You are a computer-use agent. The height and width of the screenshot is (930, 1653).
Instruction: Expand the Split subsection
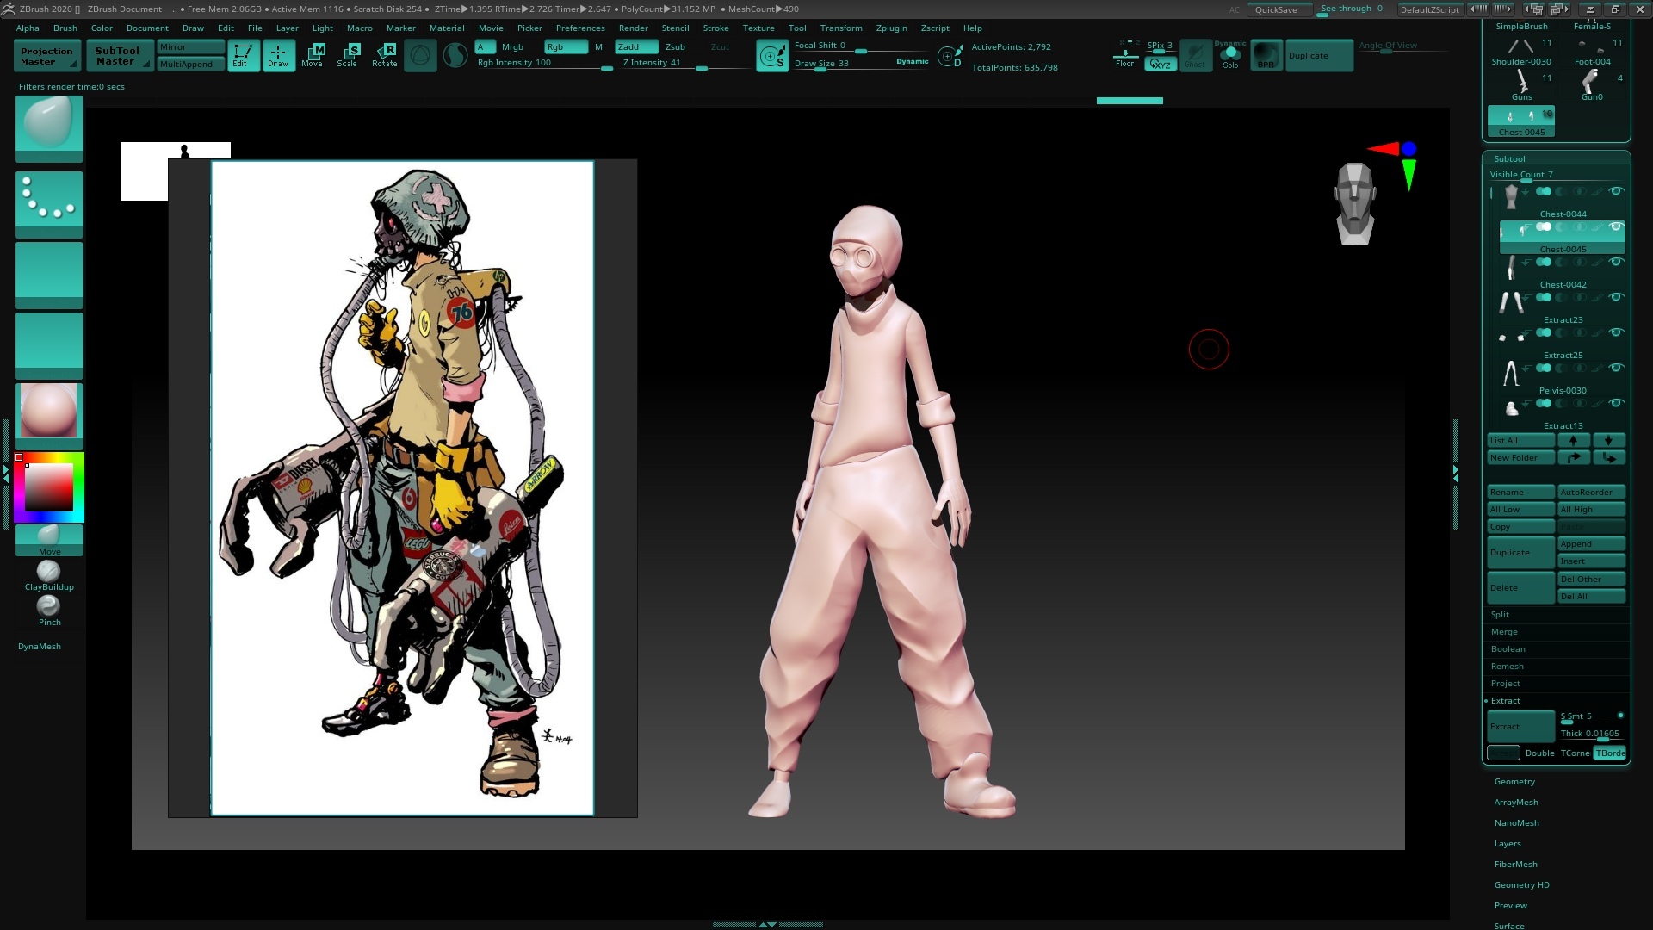1500,615
